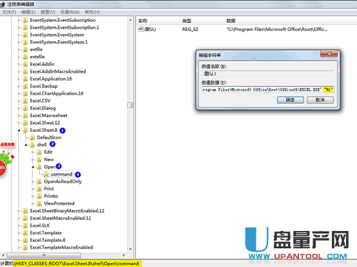Collapse the Open key node

33,167
